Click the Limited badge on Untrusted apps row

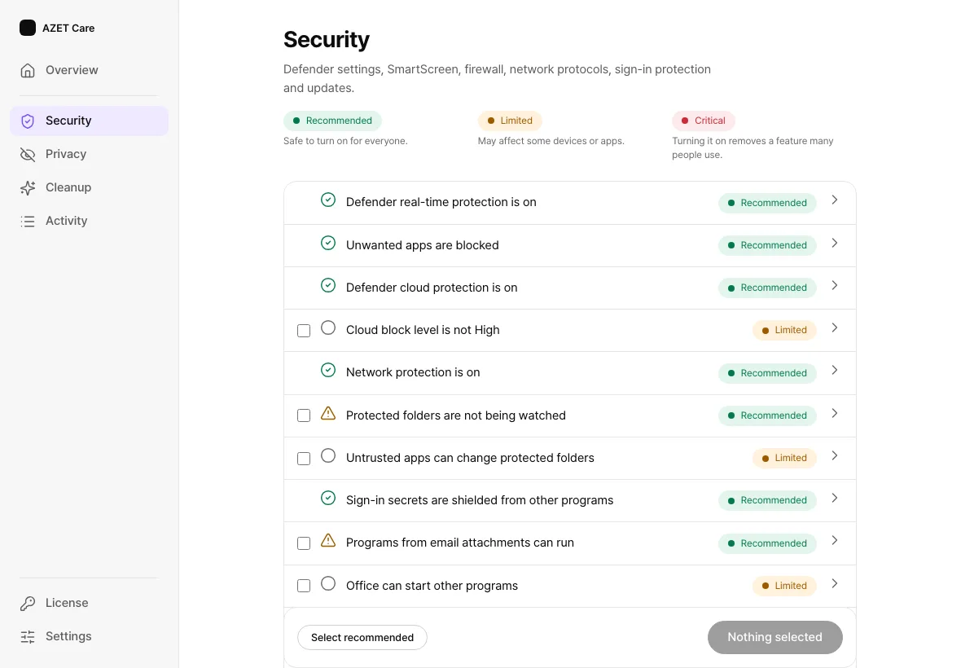coord(784,458)
